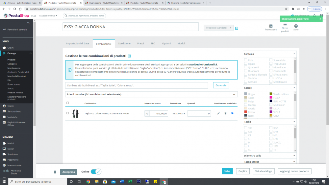Collapse the Taglia attribute panel
This screenshot has width=329, height=185.
[x=294, y=122]
